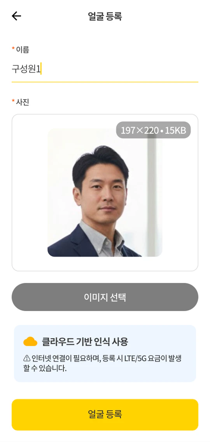Screen dimensions: 210x442
Task: Click the 이름 field label
Action: pos(22,50)
